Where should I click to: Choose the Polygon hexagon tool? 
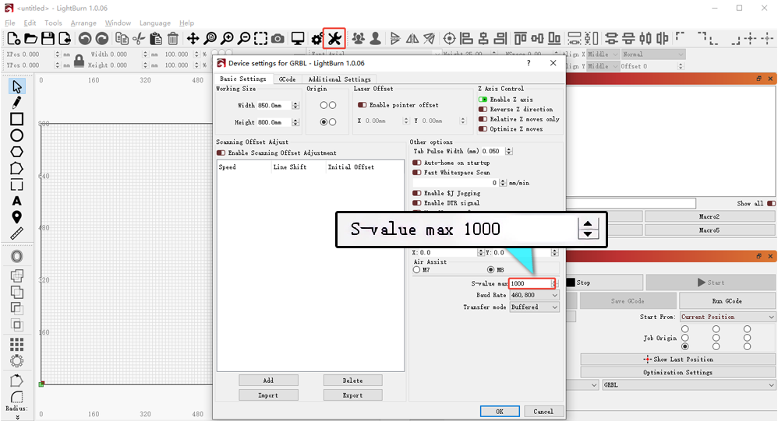[17, 152]
